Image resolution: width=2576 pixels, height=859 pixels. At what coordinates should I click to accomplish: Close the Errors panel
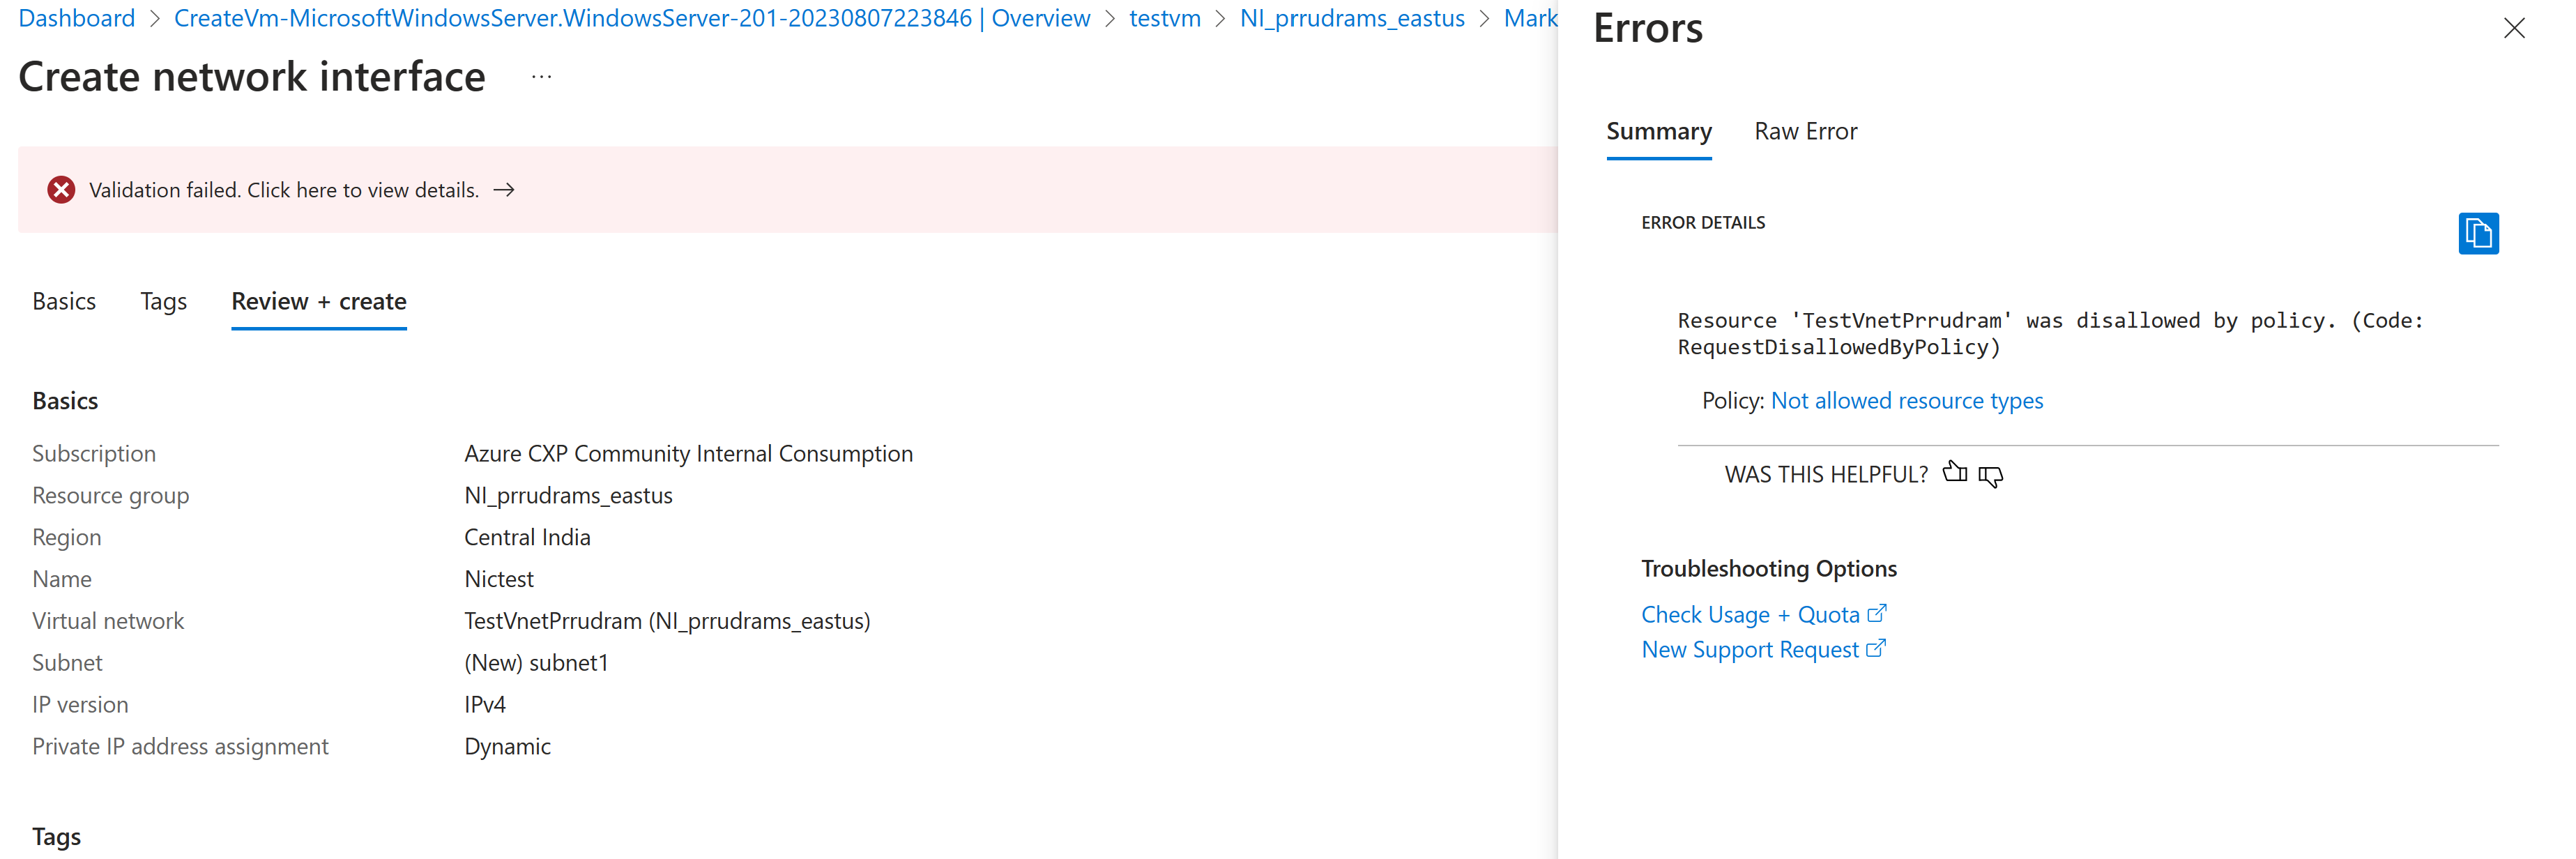2514,28
